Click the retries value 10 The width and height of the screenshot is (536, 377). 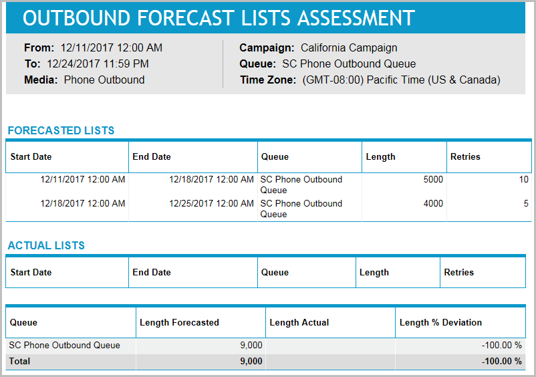tap(524, 179)
